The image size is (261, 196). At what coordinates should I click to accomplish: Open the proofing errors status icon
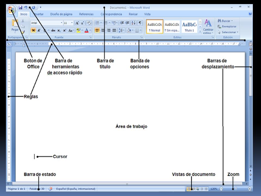pyautogui.click(x=50, y=189)
